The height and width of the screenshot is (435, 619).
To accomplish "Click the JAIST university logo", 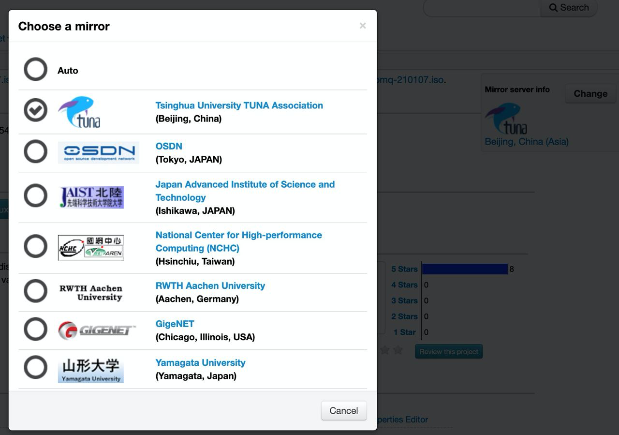I will tap(90, 195).
